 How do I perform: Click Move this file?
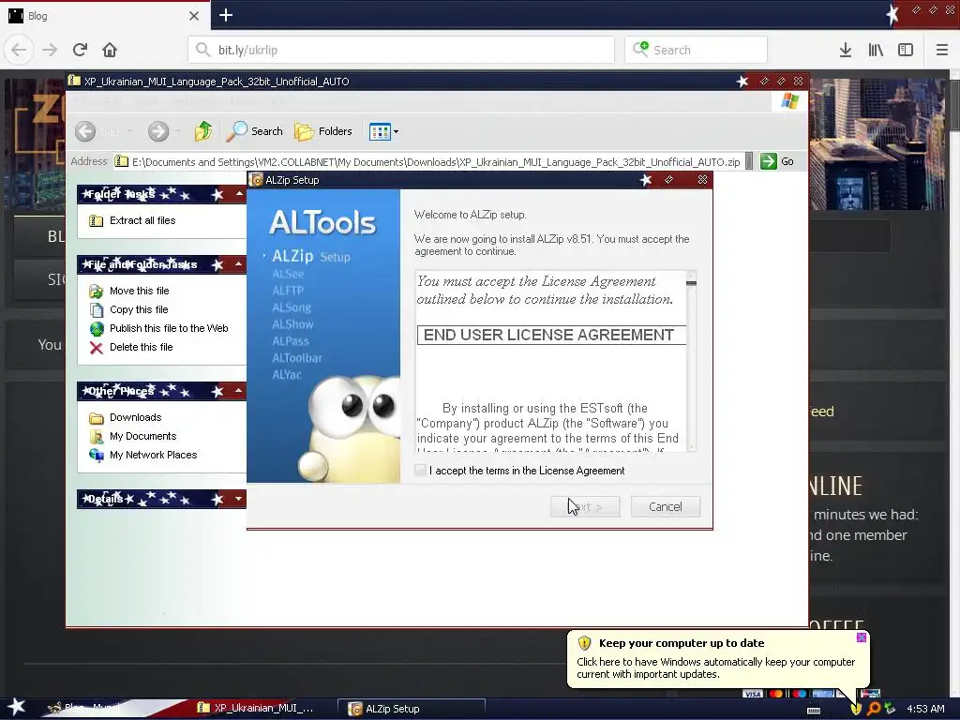[x=139, y=291]
